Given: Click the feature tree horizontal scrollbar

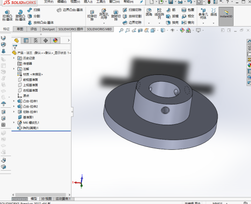Looking at the screenshot, I should [41, 195].
